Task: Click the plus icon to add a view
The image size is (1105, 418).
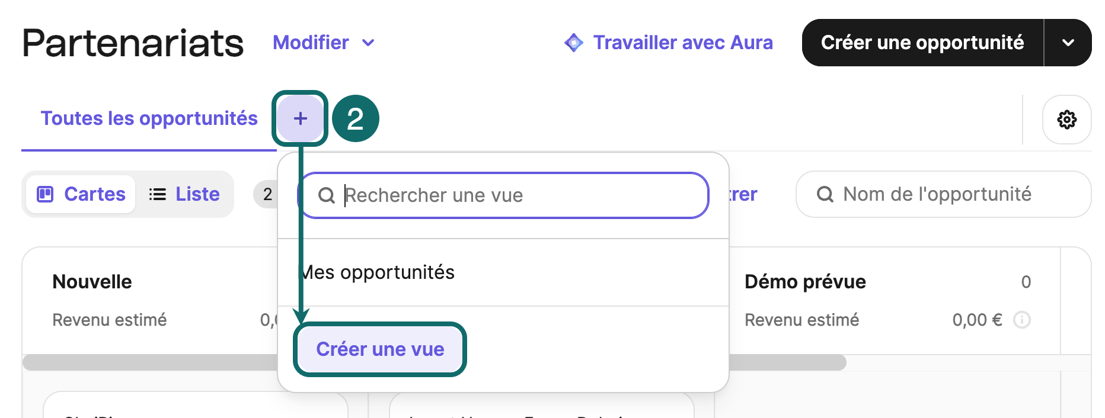Action: [x=301, y=118]
